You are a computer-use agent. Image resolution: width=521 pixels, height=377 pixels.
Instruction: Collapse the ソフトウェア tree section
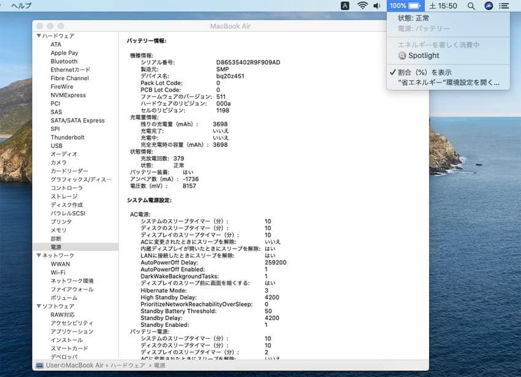tap(39, 306)
